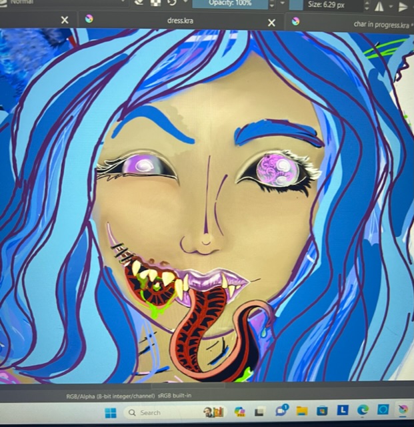Expand the dropdown arrow after Opacity slider
Image resolution: width=414 pixels, height=427 pixels.
283,3
